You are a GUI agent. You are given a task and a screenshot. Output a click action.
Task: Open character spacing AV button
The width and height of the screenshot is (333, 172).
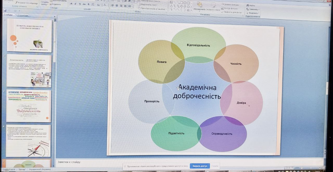(x=93, y=4)
